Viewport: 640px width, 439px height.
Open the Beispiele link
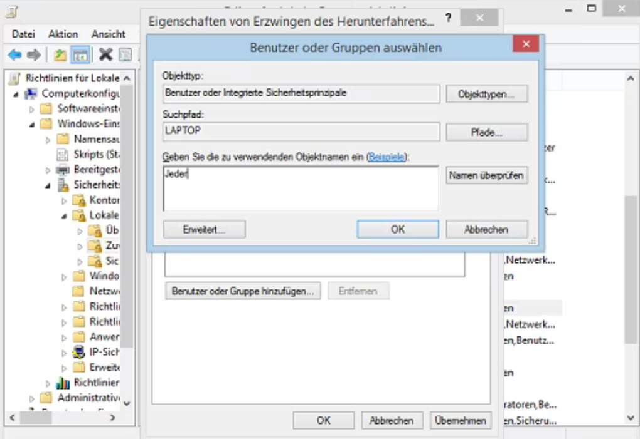coord(387,157)
